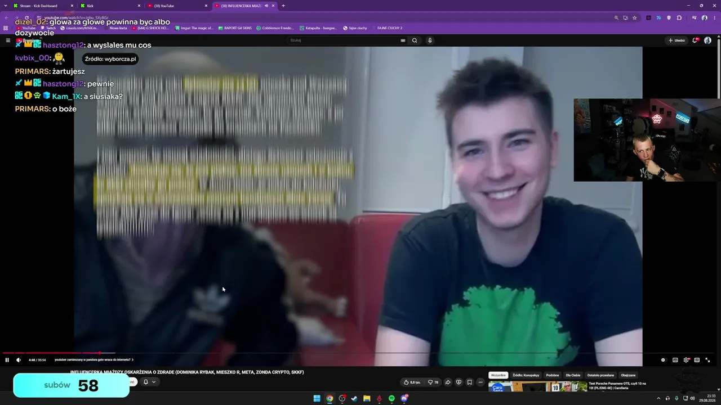The height and width of the screenshot is (405, 721).
Task: Open the Thanks heart-dollar icon under the video
Action: point(459,382)
